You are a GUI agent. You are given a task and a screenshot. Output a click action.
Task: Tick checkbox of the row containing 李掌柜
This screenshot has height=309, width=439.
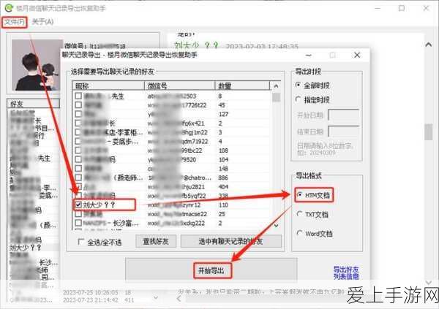pyautogui.click(x=78, y=132)
